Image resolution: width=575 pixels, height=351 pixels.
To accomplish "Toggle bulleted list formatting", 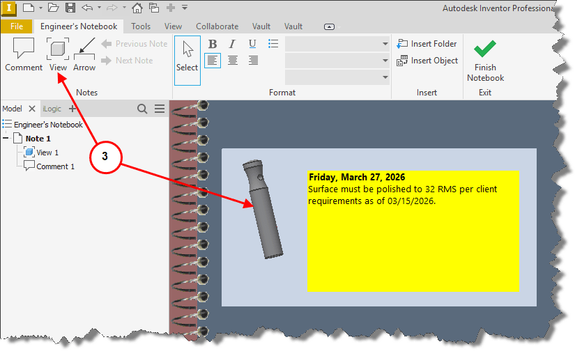I will coord(273,44).
